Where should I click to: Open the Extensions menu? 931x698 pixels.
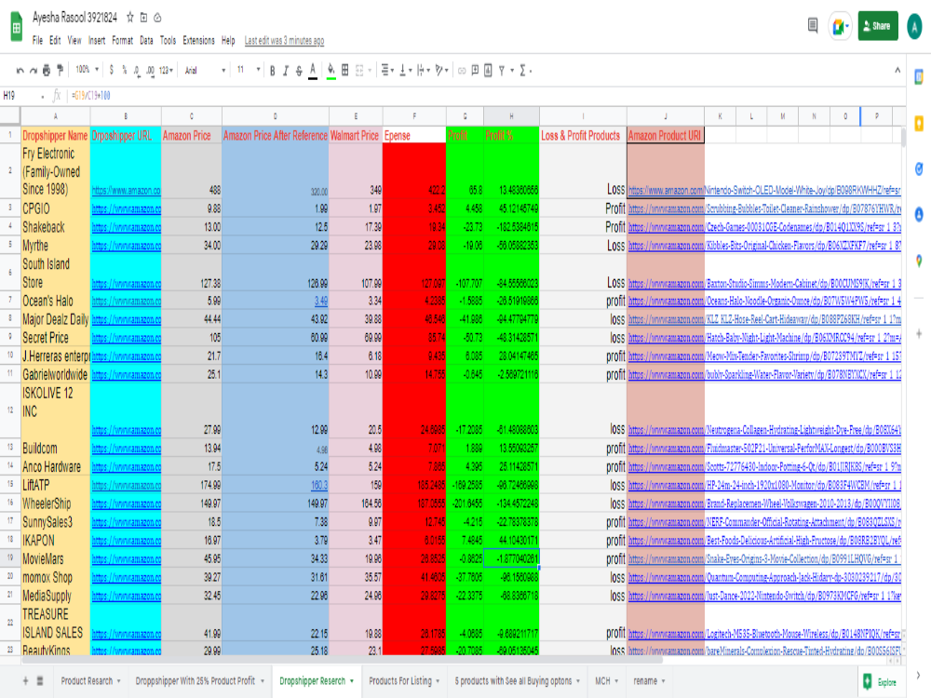click(199, 40)
